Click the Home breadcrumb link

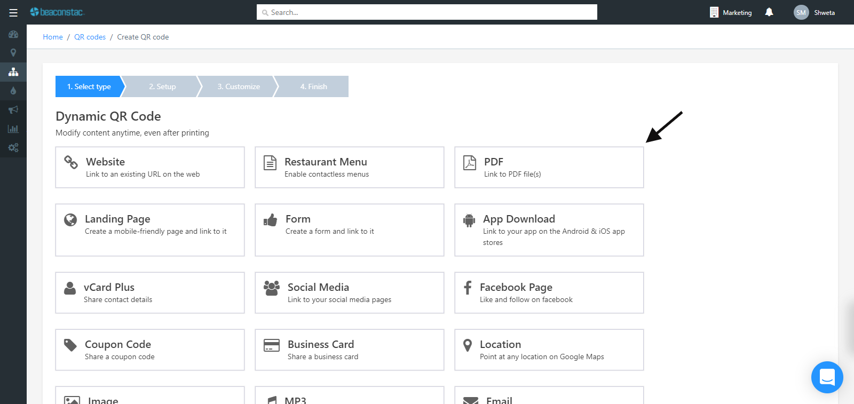point(53,37)
